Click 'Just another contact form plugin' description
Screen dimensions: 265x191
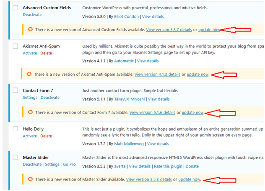point(130,90)
